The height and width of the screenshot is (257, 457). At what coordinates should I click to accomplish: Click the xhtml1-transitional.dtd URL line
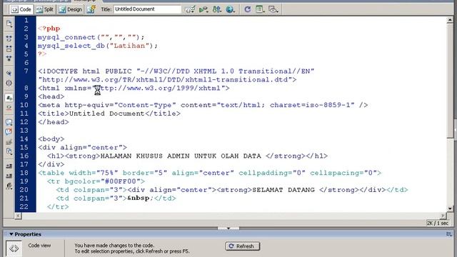(167, 79)
